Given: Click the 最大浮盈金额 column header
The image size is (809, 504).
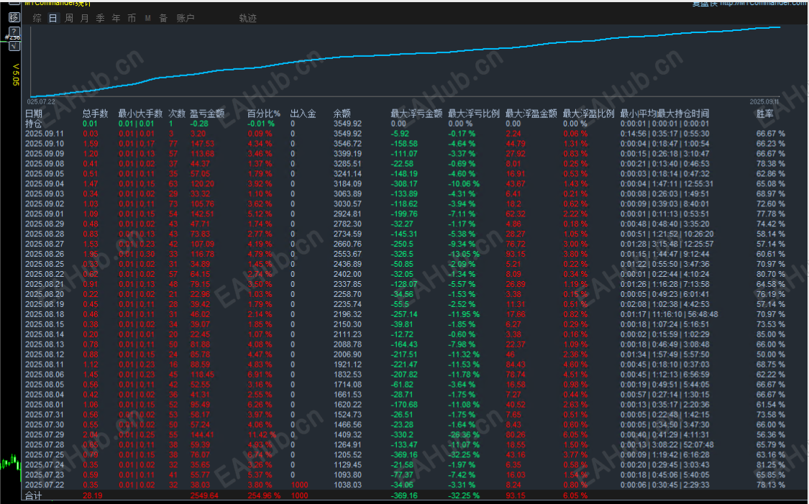Looking at the screenshot, I should point(531,114).
